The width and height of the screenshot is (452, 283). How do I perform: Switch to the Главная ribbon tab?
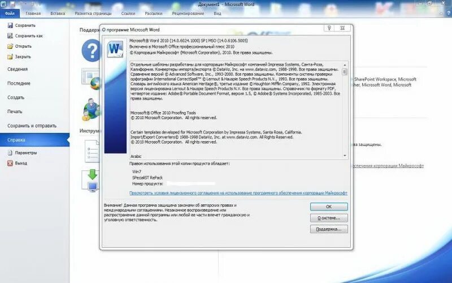33,13
